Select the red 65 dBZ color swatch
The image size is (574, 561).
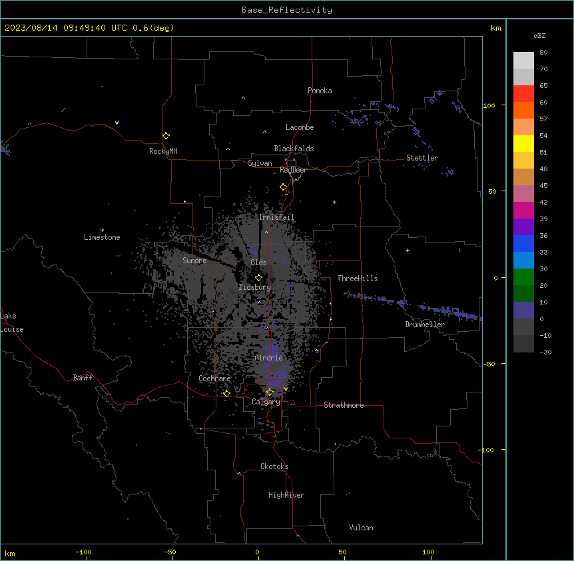(523, 94)
